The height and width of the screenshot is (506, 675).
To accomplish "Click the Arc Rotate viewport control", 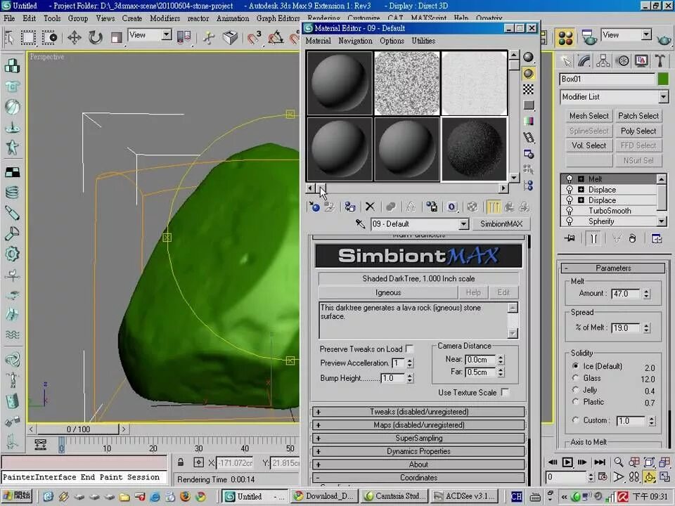I will click(x=649, y=476).
